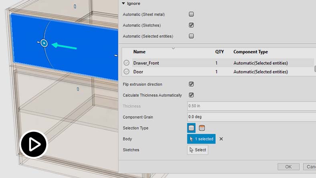Click the video play button overlay

point(34,144)
